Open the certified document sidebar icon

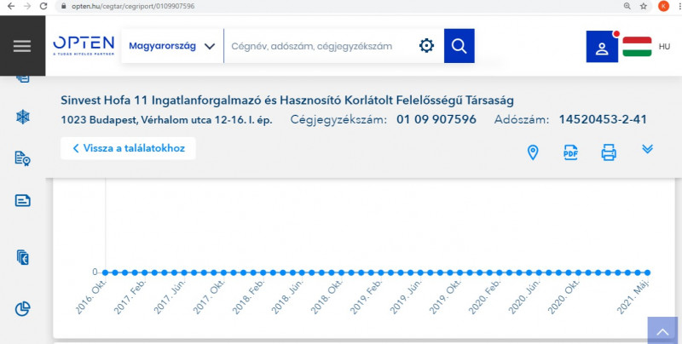(x=23, y=158)
